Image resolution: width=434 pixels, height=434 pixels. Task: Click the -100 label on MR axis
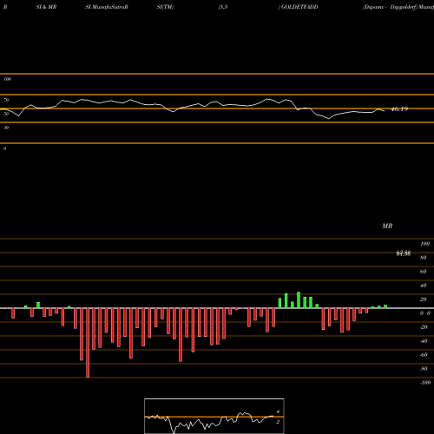(x=425, y=383)
